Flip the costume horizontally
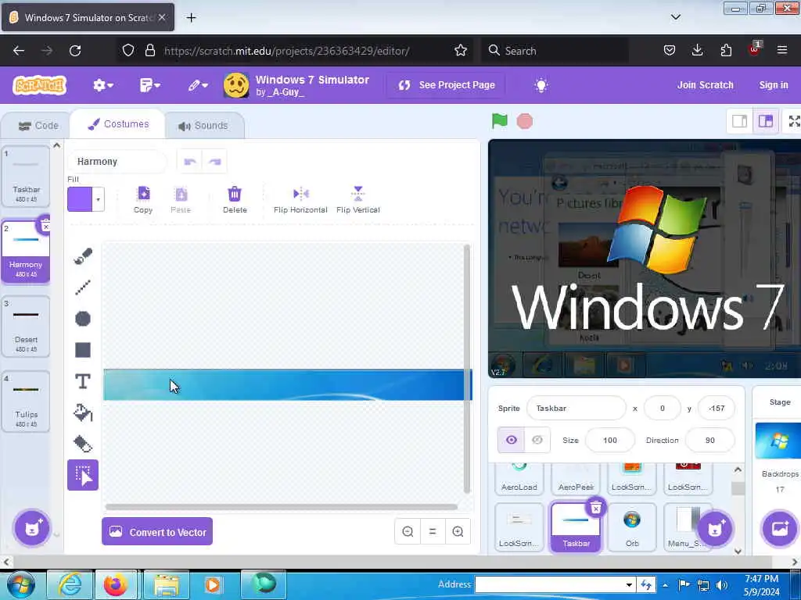The width and height of the screenshot is (801, 600). click(300, 199)
